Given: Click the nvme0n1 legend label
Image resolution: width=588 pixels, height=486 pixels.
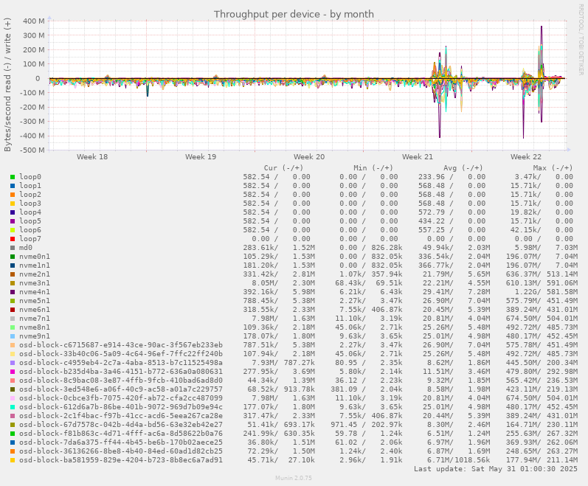Looking at the screenshot, I should tap(35, 257).
